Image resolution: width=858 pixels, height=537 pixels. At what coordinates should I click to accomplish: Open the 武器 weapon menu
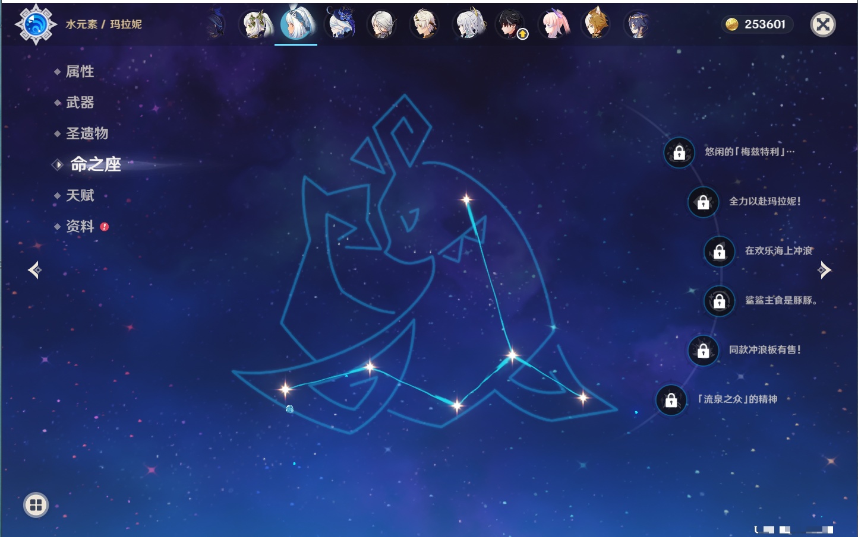click(x=80, y=103)
